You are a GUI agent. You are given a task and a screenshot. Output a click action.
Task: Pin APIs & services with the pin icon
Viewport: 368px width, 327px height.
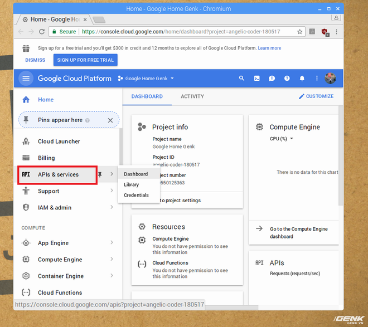100,174
